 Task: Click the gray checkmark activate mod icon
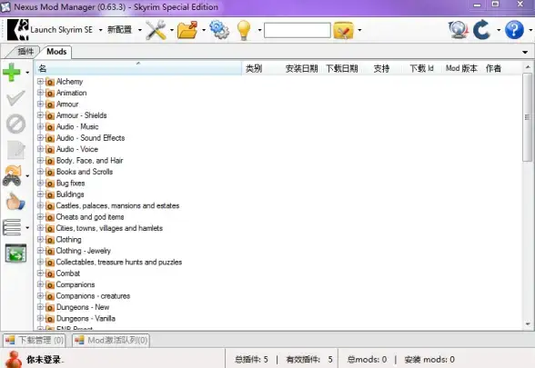(15, 98)
